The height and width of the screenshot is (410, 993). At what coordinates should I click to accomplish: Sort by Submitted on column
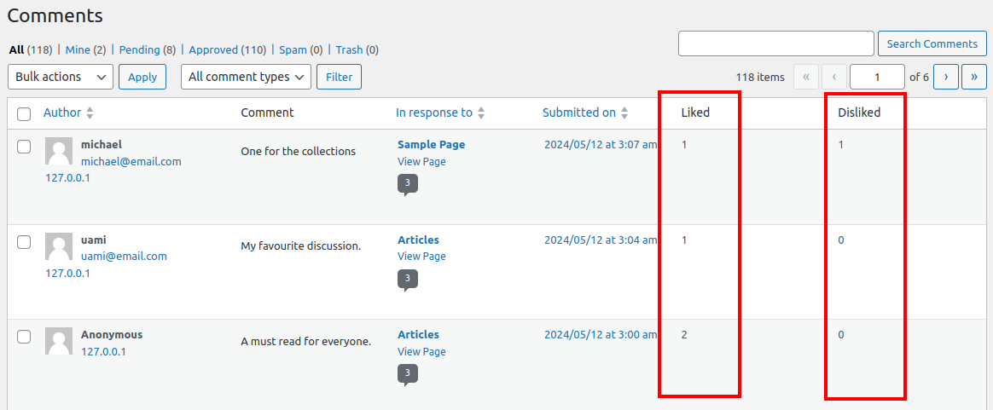pyautogui.click(x=585, y=113)
